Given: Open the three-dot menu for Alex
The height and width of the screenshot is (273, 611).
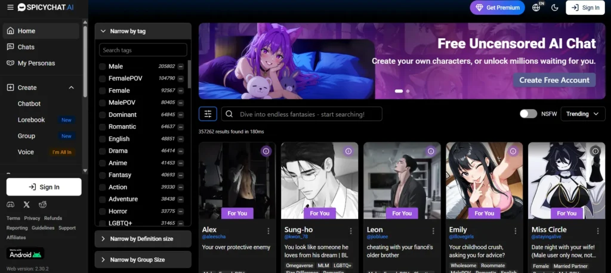Looking at the screenshot, I should tap(269, 231).
